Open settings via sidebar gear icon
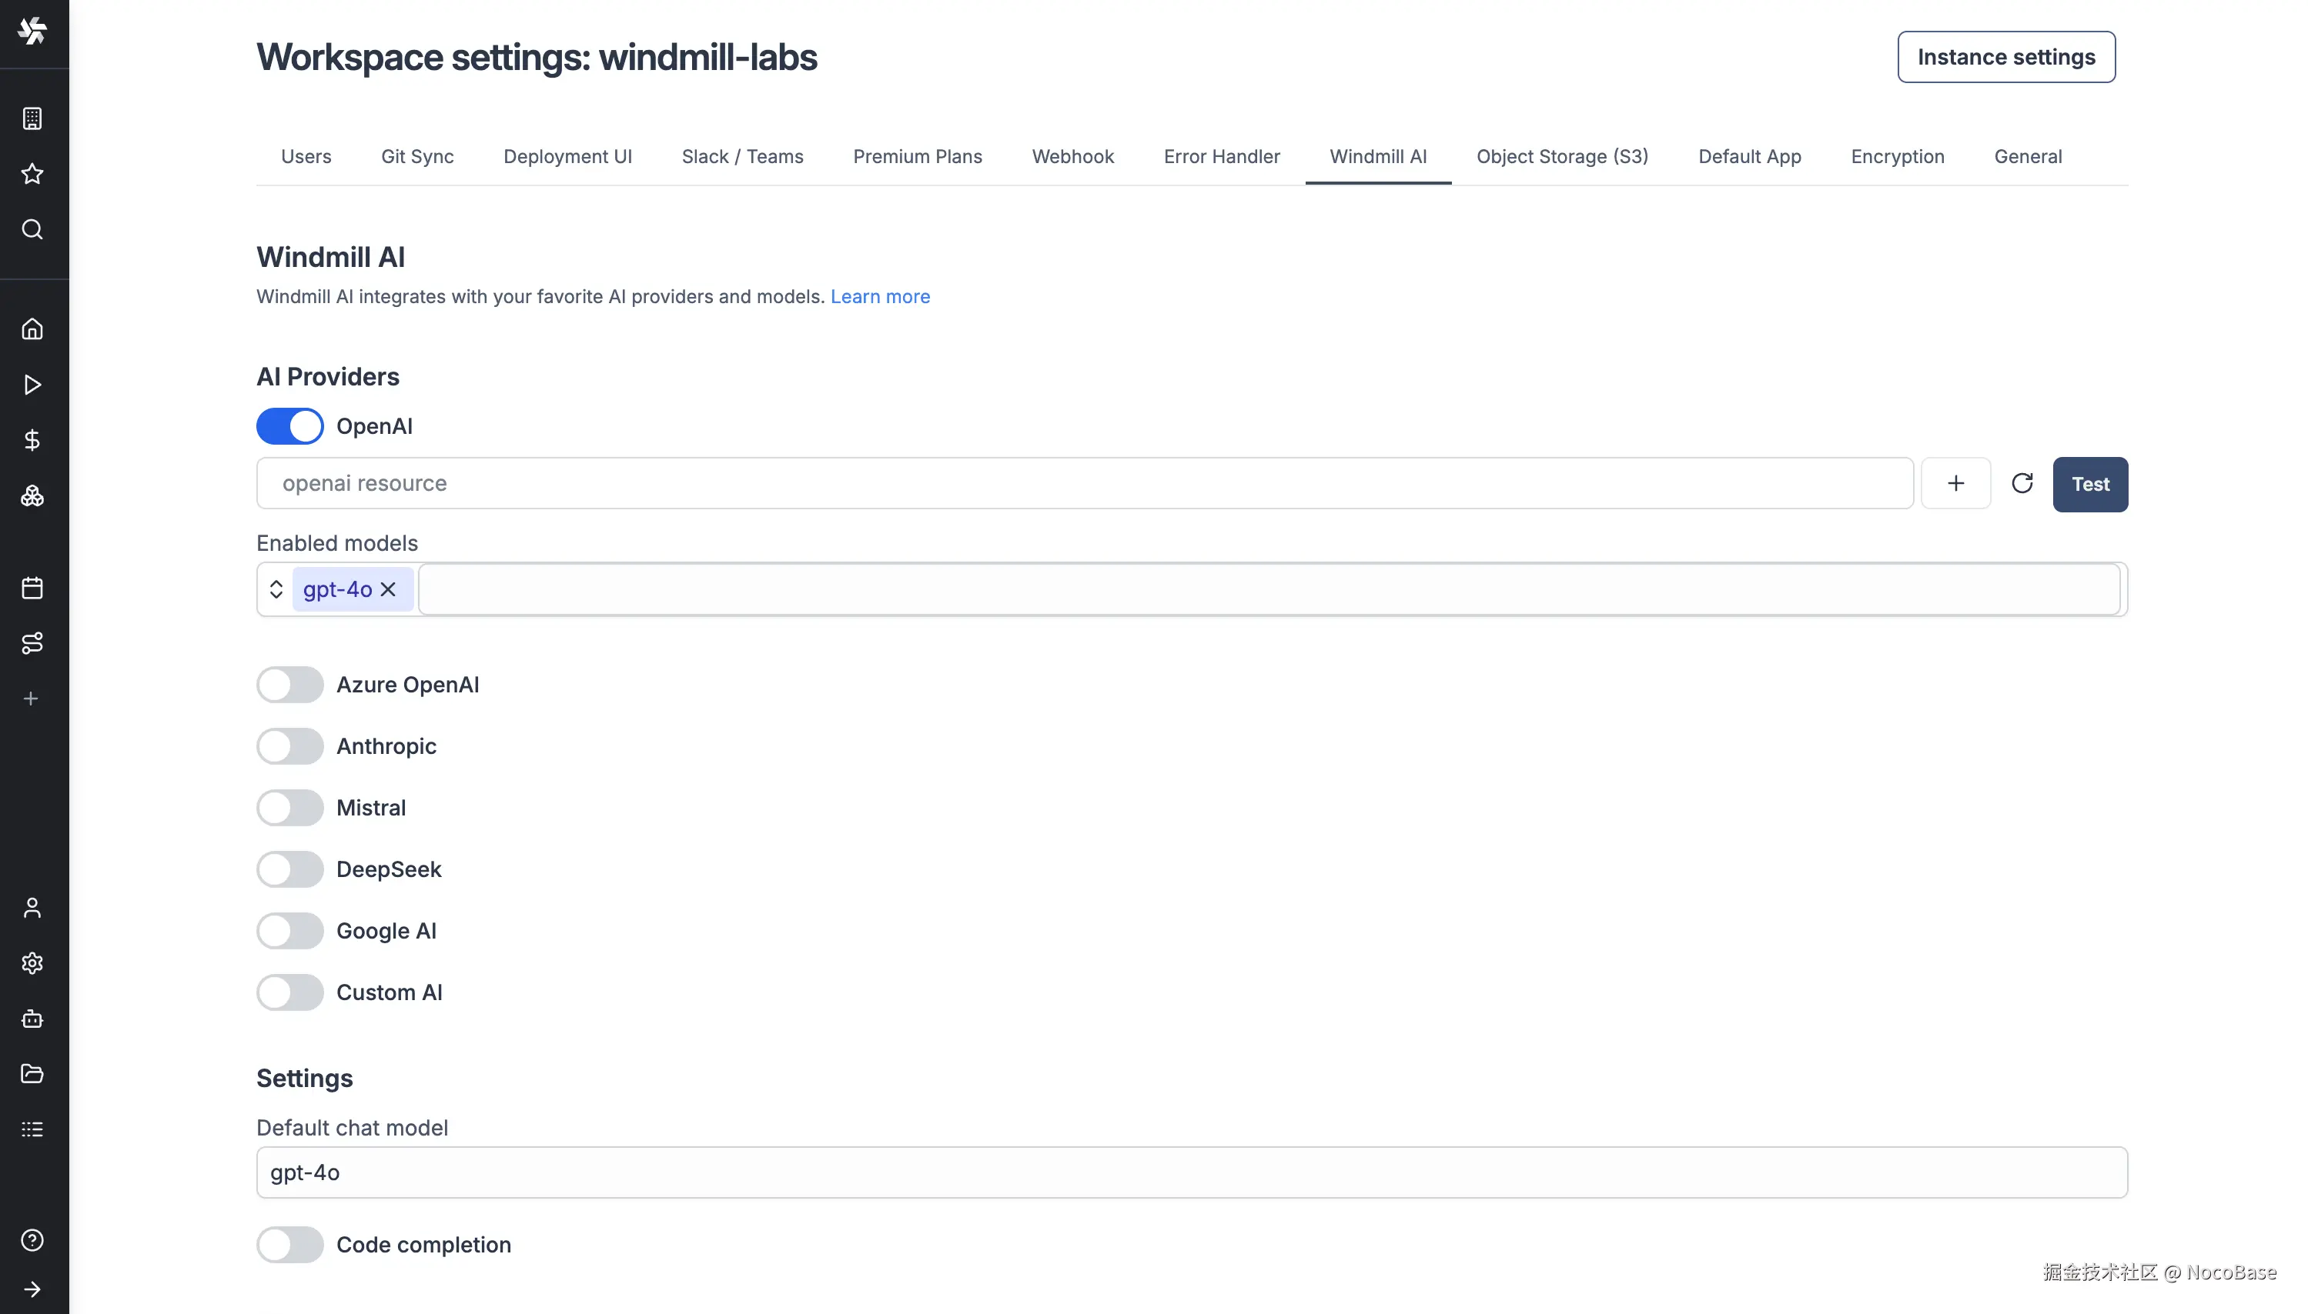 [x=32, y=963]
